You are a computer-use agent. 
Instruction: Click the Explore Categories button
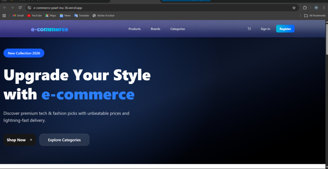pos(64,140)
